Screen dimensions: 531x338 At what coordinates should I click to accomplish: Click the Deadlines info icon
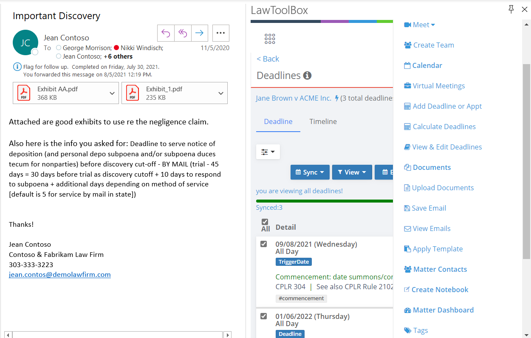pos(307,76)
